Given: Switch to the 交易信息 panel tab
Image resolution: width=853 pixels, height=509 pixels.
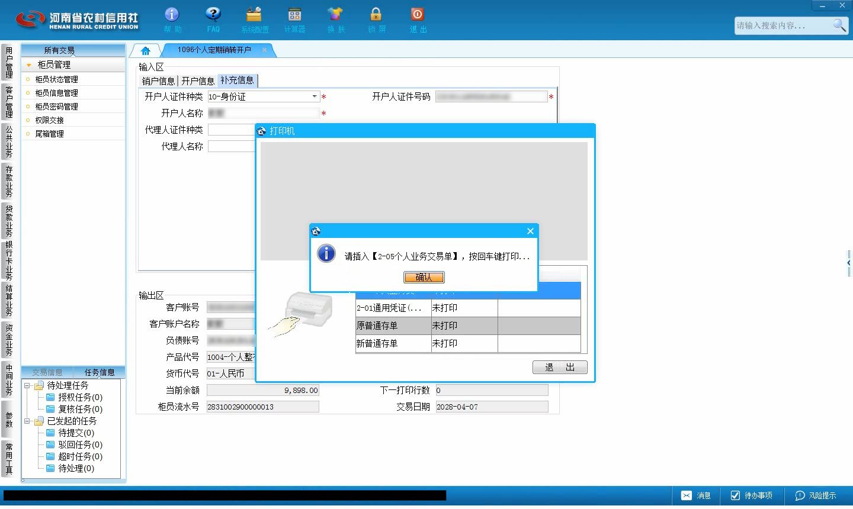Looking at the screenshot, I should (x=47, y=372).
